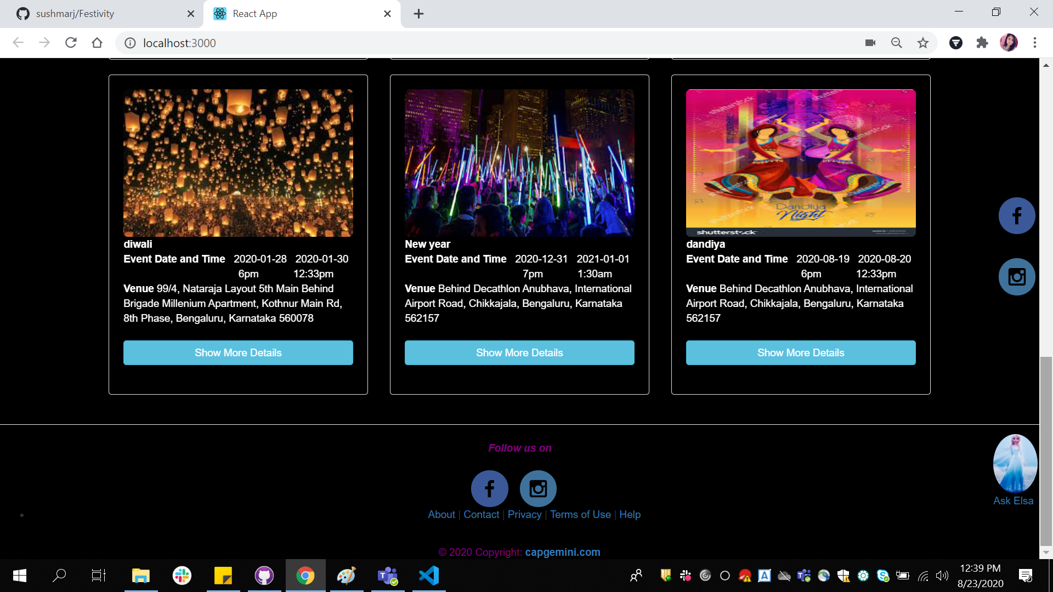Click the Instagram icon in the footer
Viewport: 1053px width, 592px height.
[538, 488]
